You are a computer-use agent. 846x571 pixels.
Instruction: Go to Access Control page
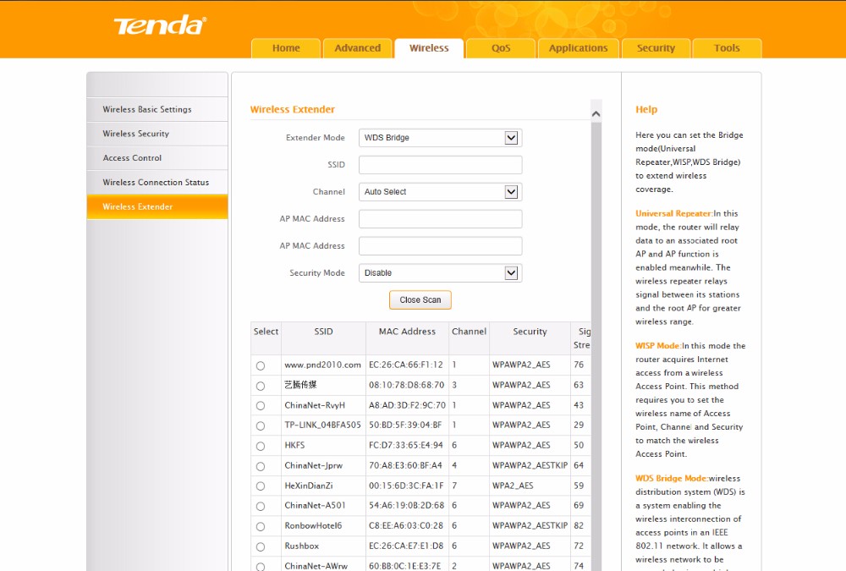[x=132, y=158]
